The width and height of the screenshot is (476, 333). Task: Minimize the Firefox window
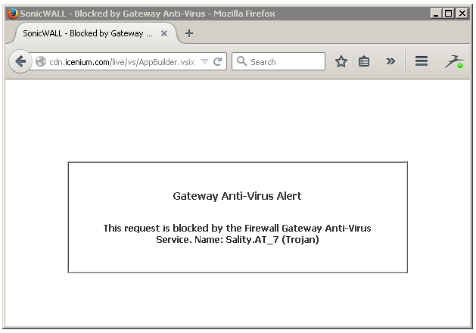point(436,14)
